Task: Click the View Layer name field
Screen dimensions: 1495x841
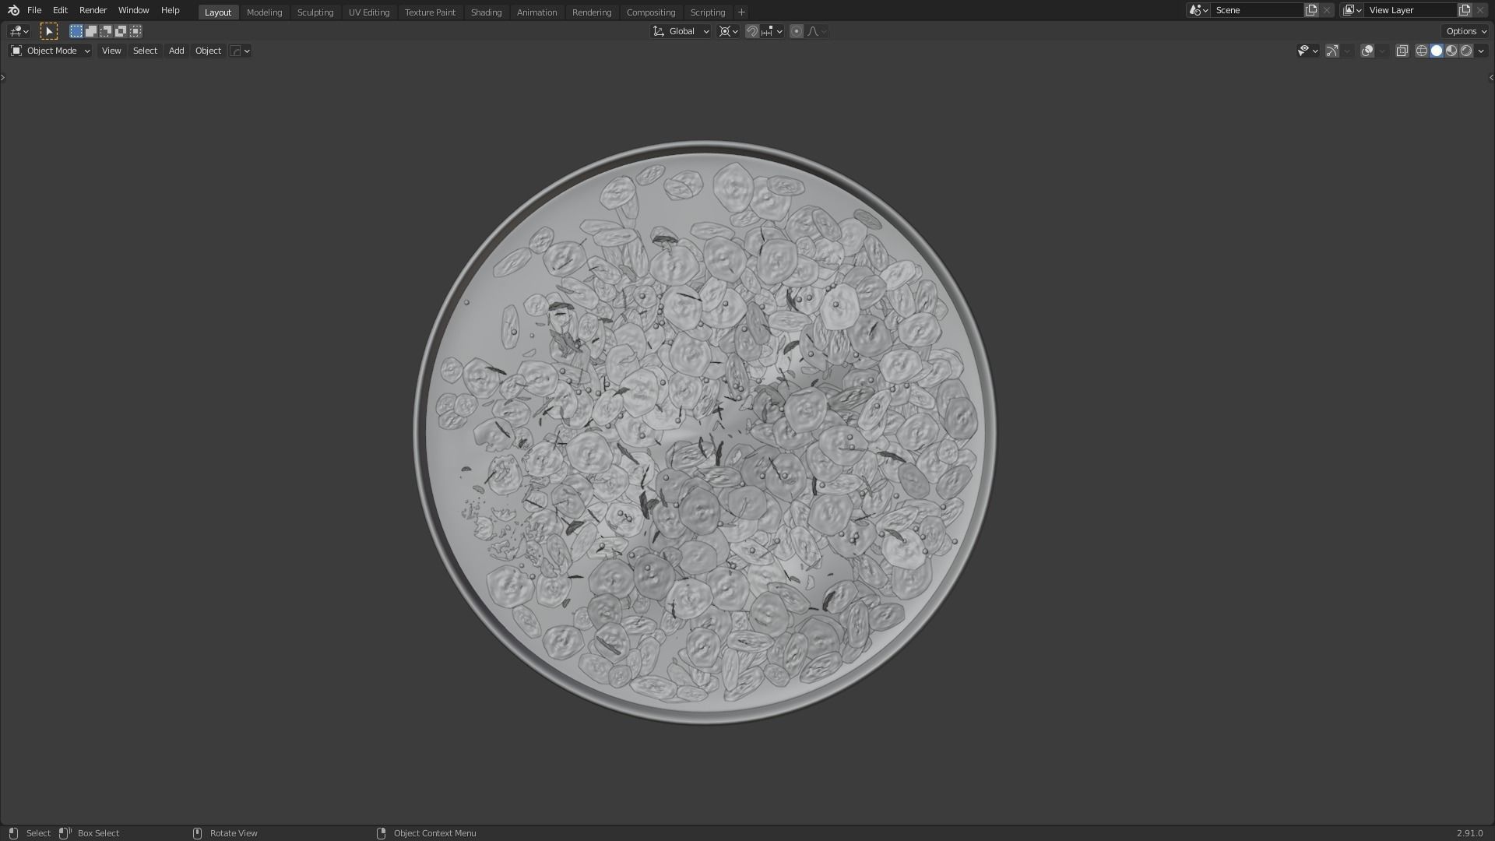Action: point(1409,10)
